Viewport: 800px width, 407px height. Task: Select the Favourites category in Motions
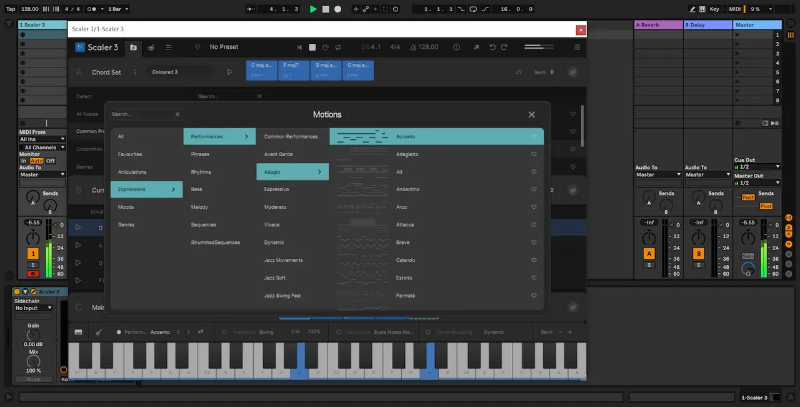pyautogui.click(x=146, y=154)
